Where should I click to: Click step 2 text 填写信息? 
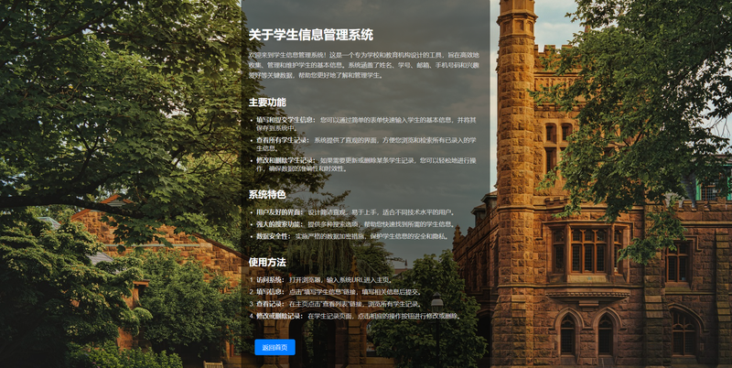coord(270,292)
